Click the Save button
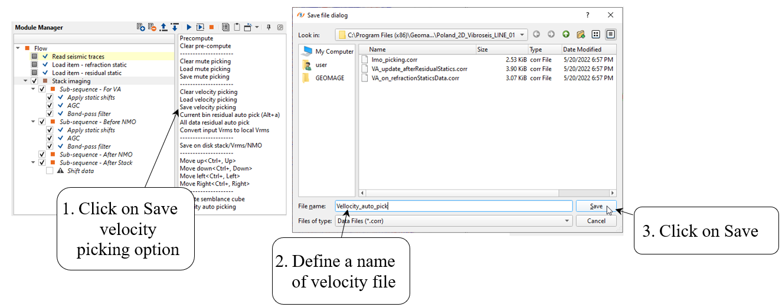Image resolution: width=782 pixels, height=307 pixels. point(596,206)
